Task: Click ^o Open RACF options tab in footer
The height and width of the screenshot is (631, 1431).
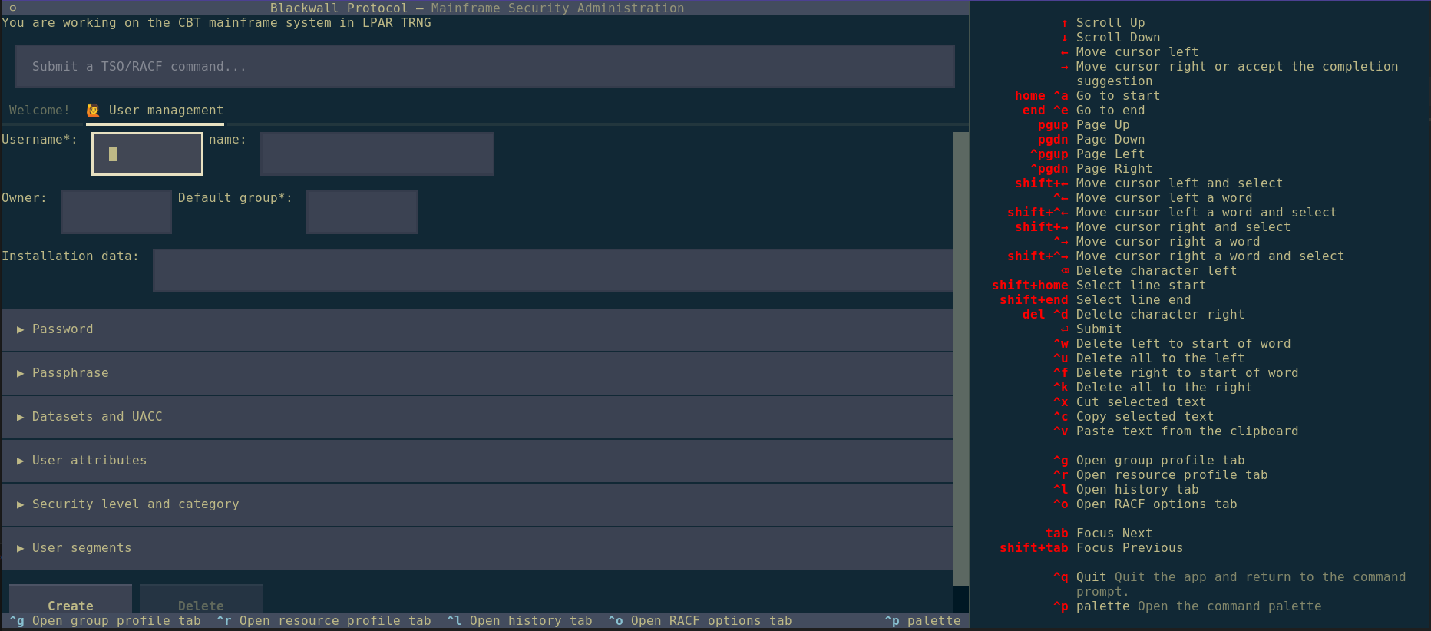Action: (700, 621)
